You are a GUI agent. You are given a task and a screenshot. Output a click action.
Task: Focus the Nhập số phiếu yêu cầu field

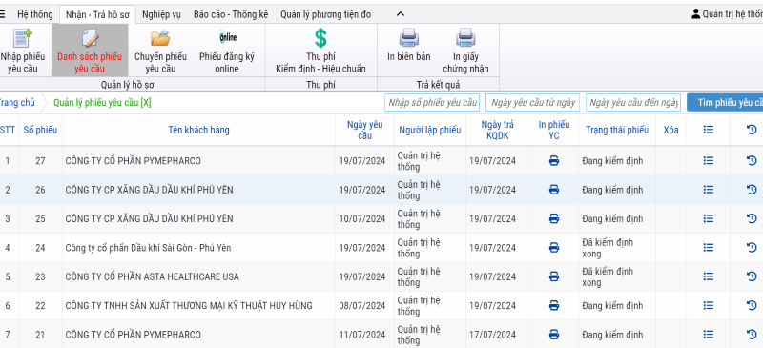tap(432, 103)
